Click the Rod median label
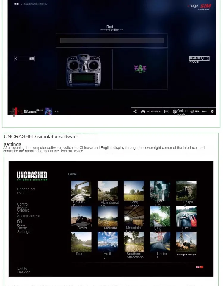 pos(112,28)
